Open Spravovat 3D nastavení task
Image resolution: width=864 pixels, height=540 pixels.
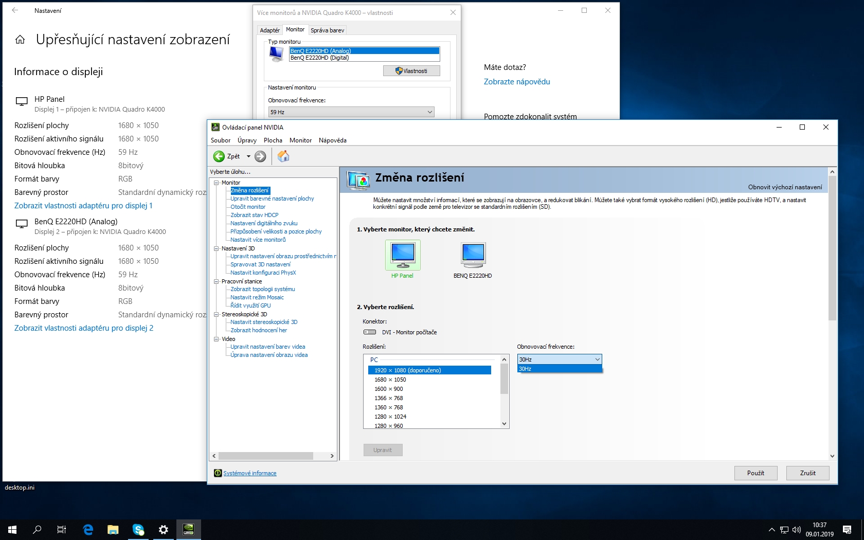(260, 264)
